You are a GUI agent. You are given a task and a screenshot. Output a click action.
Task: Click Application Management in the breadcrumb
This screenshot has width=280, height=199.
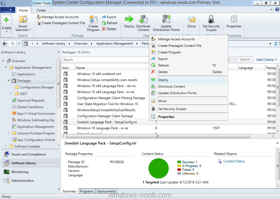(115, 44)
